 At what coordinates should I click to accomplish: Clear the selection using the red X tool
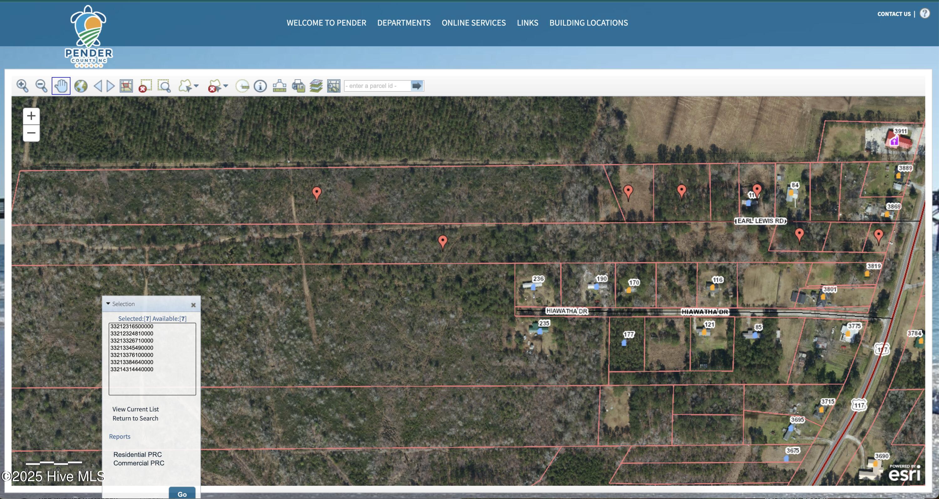[145, 86]
